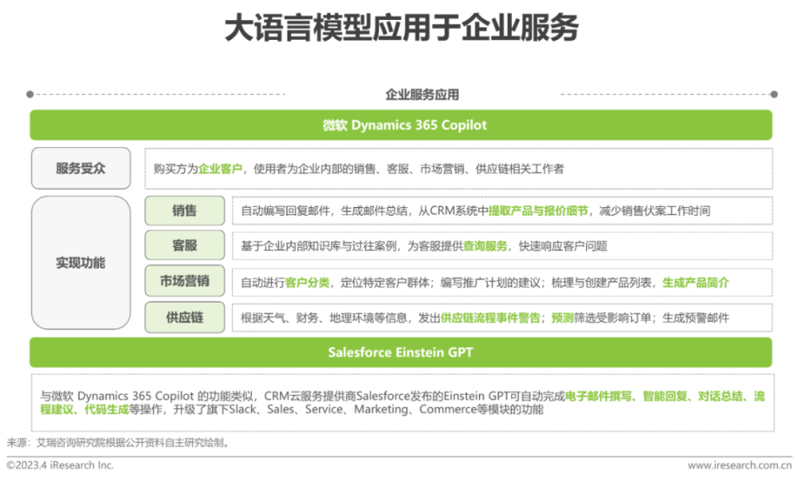Click the green text 查询服务

(485, 246)
